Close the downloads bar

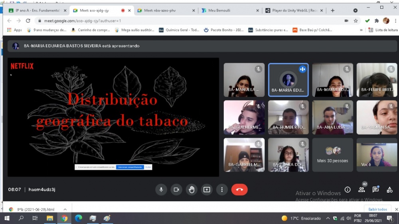[x=396, y=210]
